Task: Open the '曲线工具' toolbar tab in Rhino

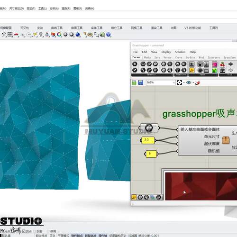Action: coord(57,28)
